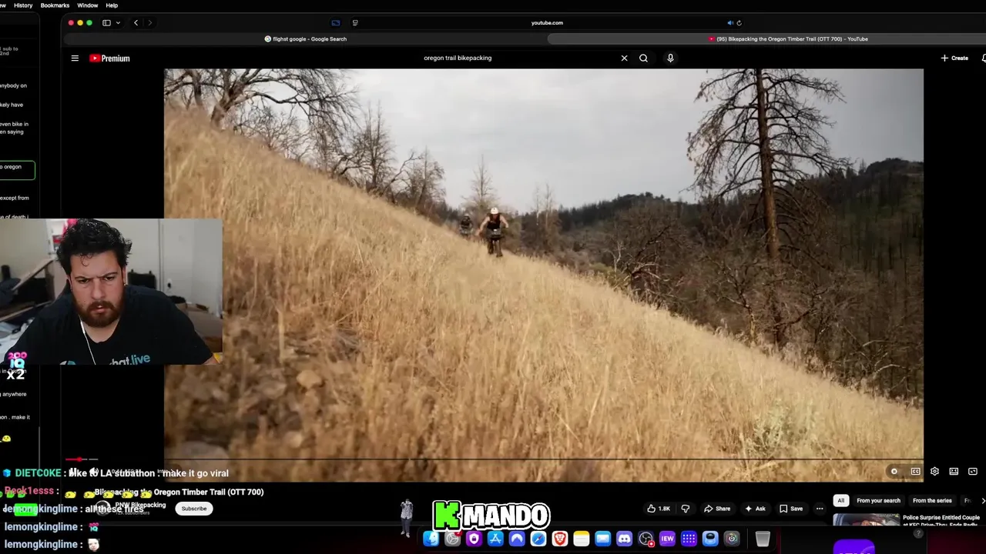Click the Ask button
986x554 pixels.
(755, 509)
